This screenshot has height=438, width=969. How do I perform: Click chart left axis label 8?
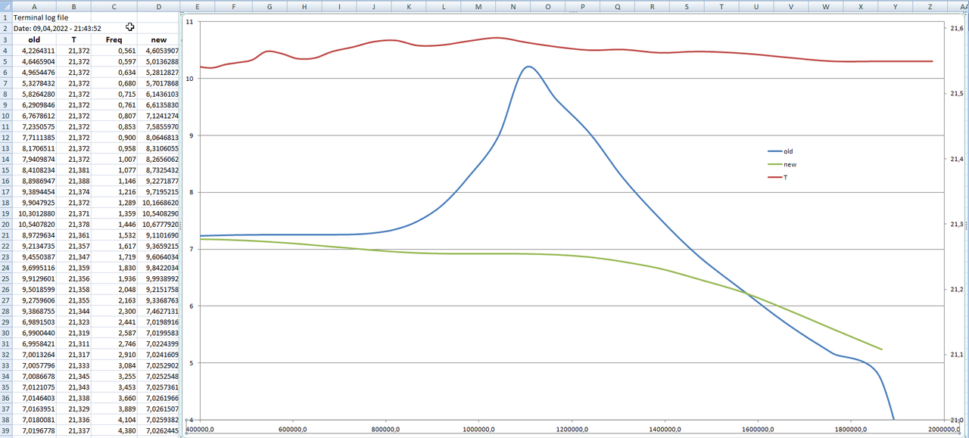click(190, 192)
